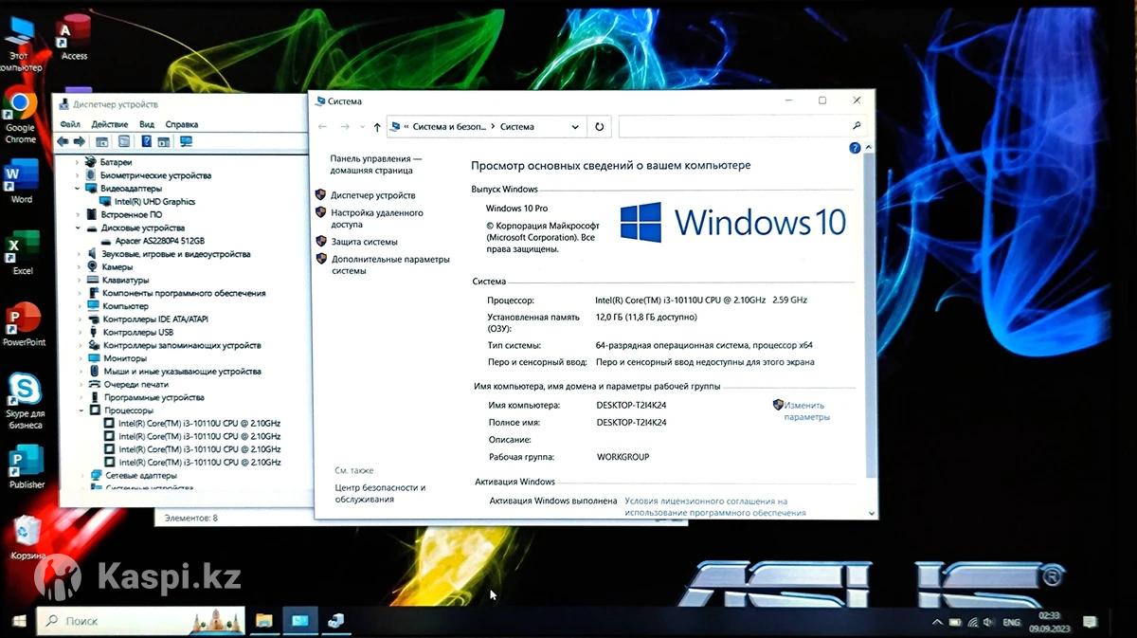This screenshot has width=1137, height=638.
Task: Open the license agreement terms link
Action: [715, 507]
